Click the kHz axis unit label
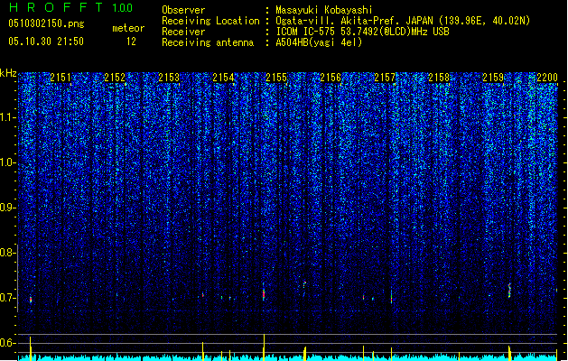The width and height of the screenshot is (568, 361). [8, 73]
